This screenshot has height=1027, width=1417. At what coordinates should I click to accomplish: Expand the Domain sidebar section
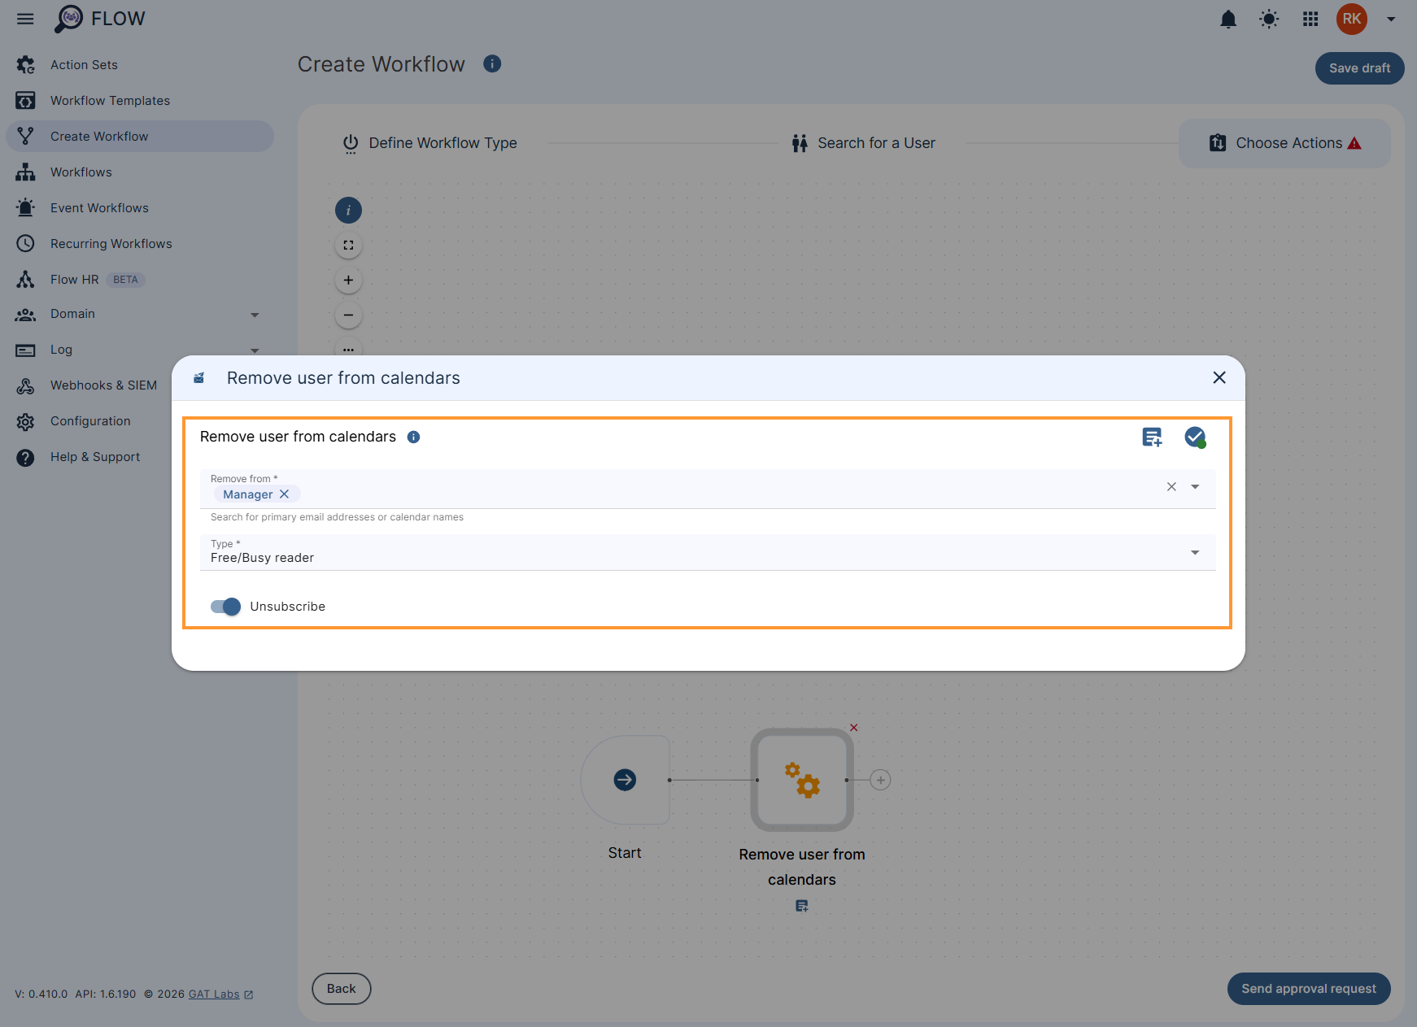[255, 315]
